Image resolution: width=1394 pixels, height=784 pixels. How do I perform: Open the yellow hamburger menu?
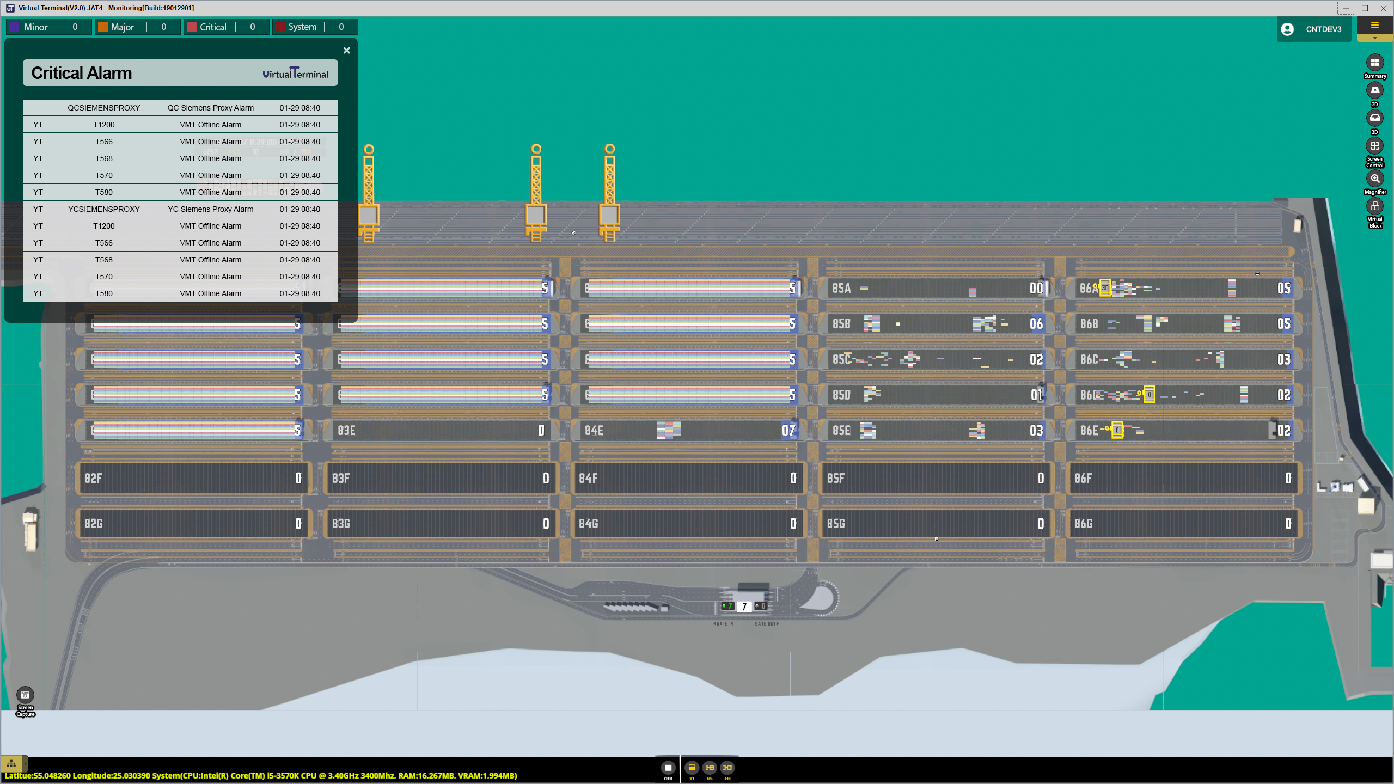pos(1374,25)
